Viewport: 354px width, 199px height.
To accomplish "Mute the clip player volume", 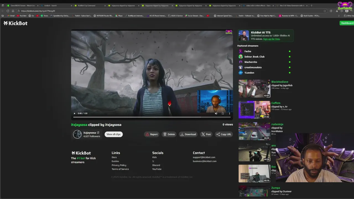I will (216, 113).
